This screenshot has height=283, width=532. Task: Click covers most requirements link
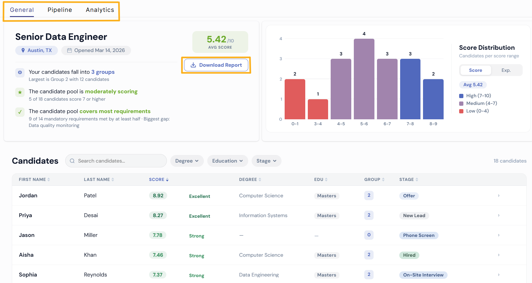click(115, 111)
